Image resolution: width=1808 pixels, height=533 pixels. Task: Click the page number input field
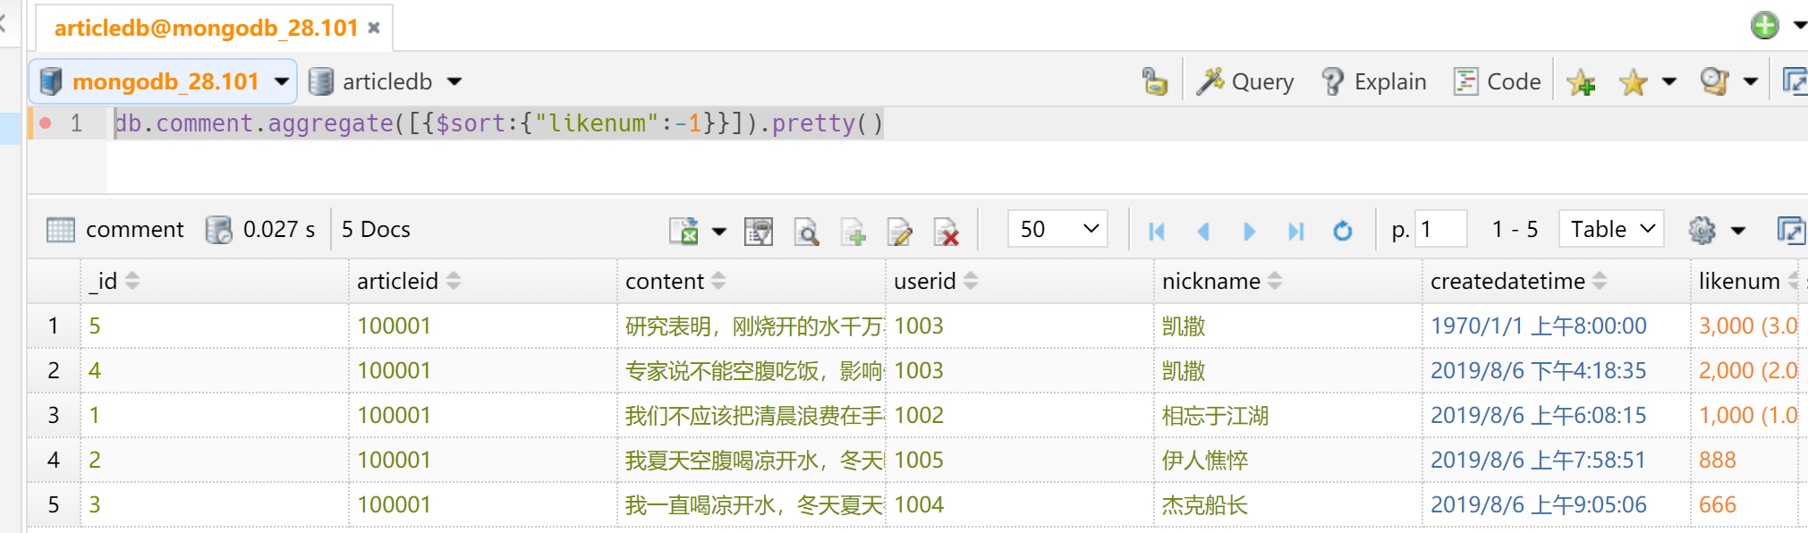click(x=1441, y=229)
